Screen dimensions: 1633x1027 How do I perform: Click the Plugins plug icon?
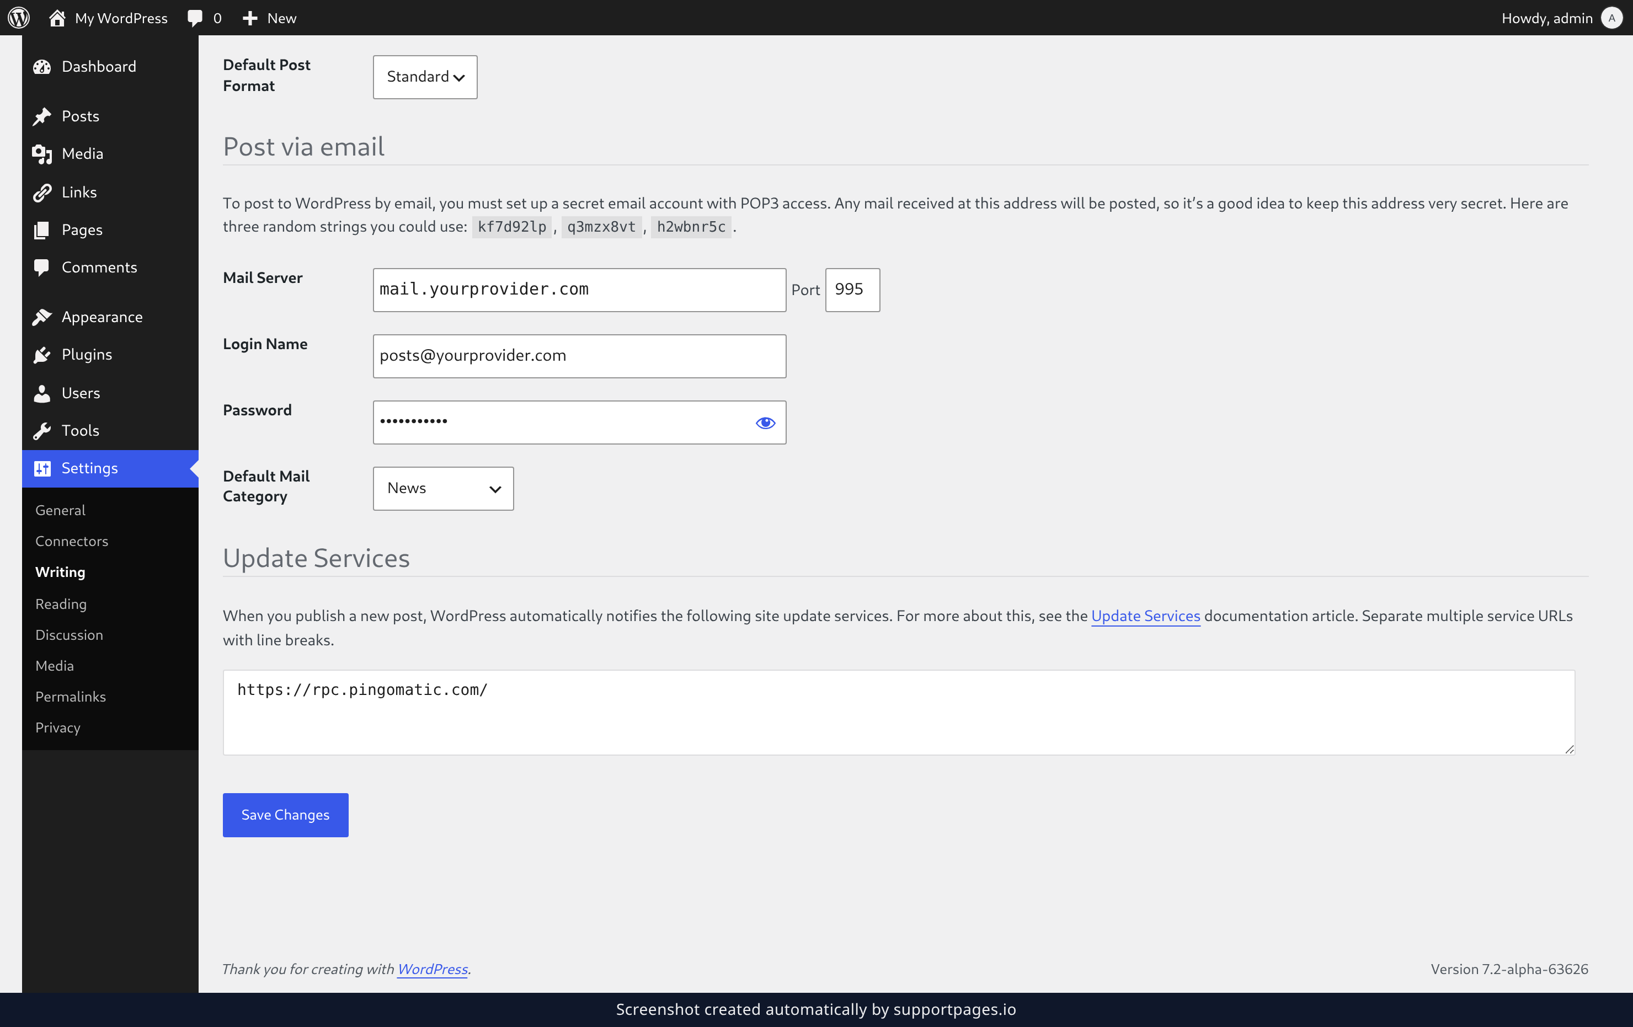click(42, 355)
